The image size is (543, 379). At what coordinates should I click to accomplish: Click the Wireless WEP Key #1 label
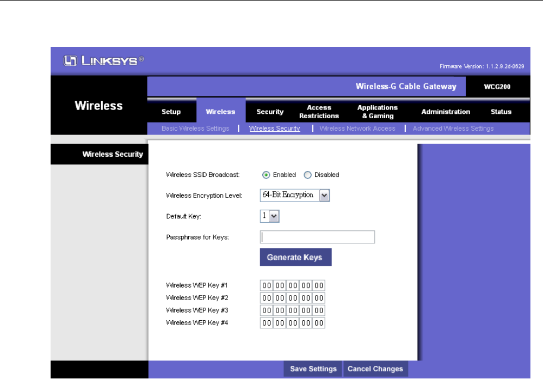(x=197, y=285)
